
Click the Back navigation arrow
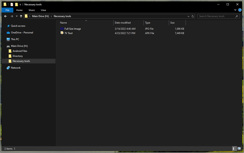pos(5,16)
